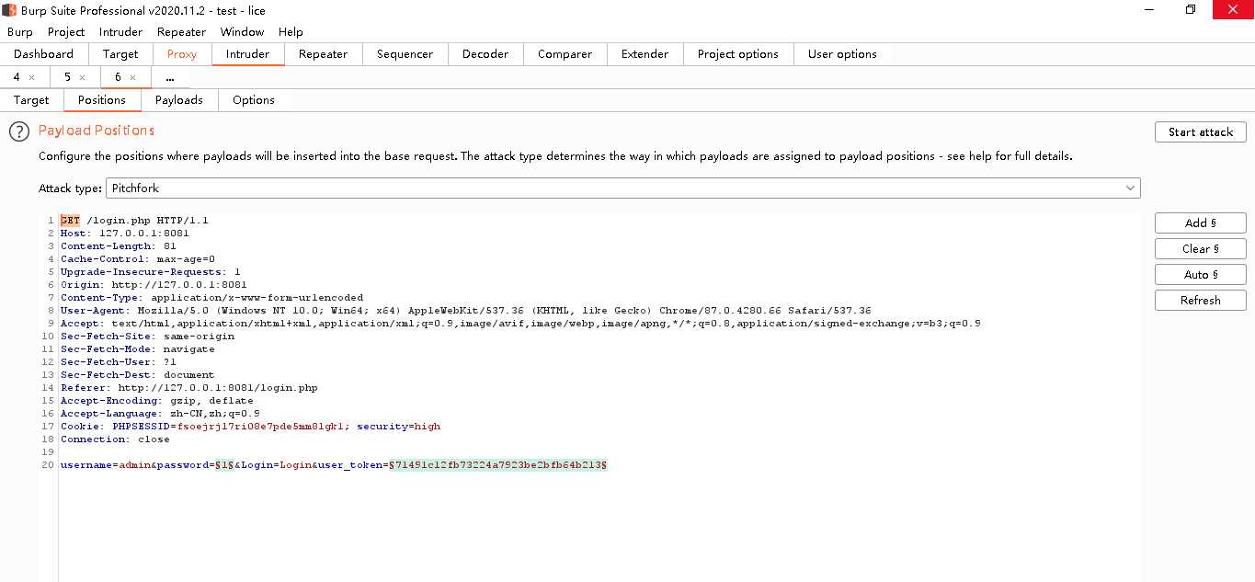Select the Intruder tool tab
This screenshot has height=582, width=1255.
pyautogui.click(x=247, y=54)
